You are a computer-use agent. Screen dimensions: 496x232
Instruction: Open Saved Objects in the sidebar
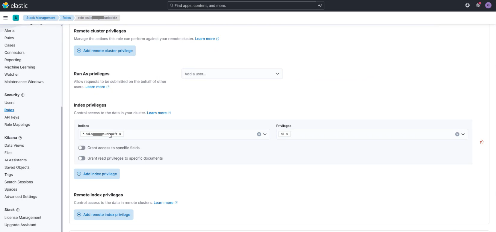coord(17,167)
